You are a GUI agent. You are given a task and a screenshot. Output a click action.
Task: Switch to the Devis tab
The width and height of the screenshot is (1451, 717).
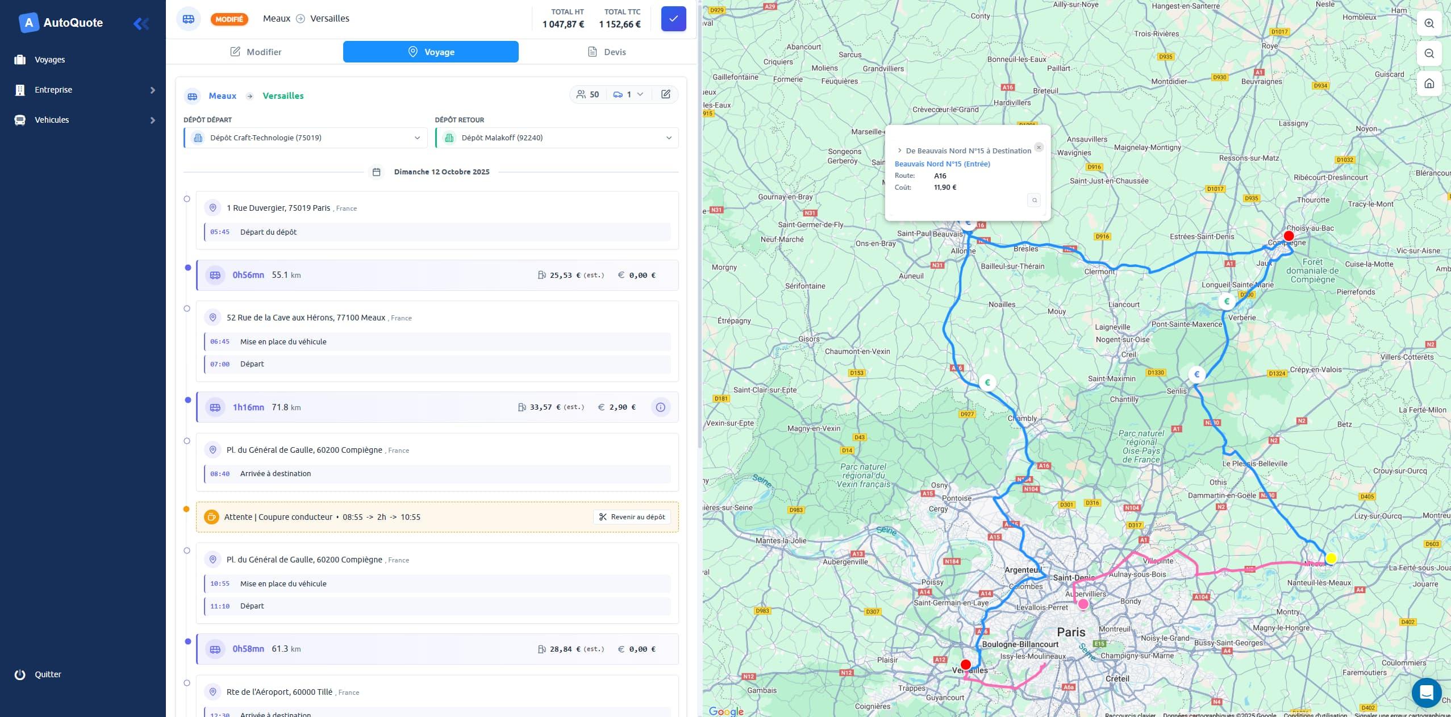[x=606, y=52]
